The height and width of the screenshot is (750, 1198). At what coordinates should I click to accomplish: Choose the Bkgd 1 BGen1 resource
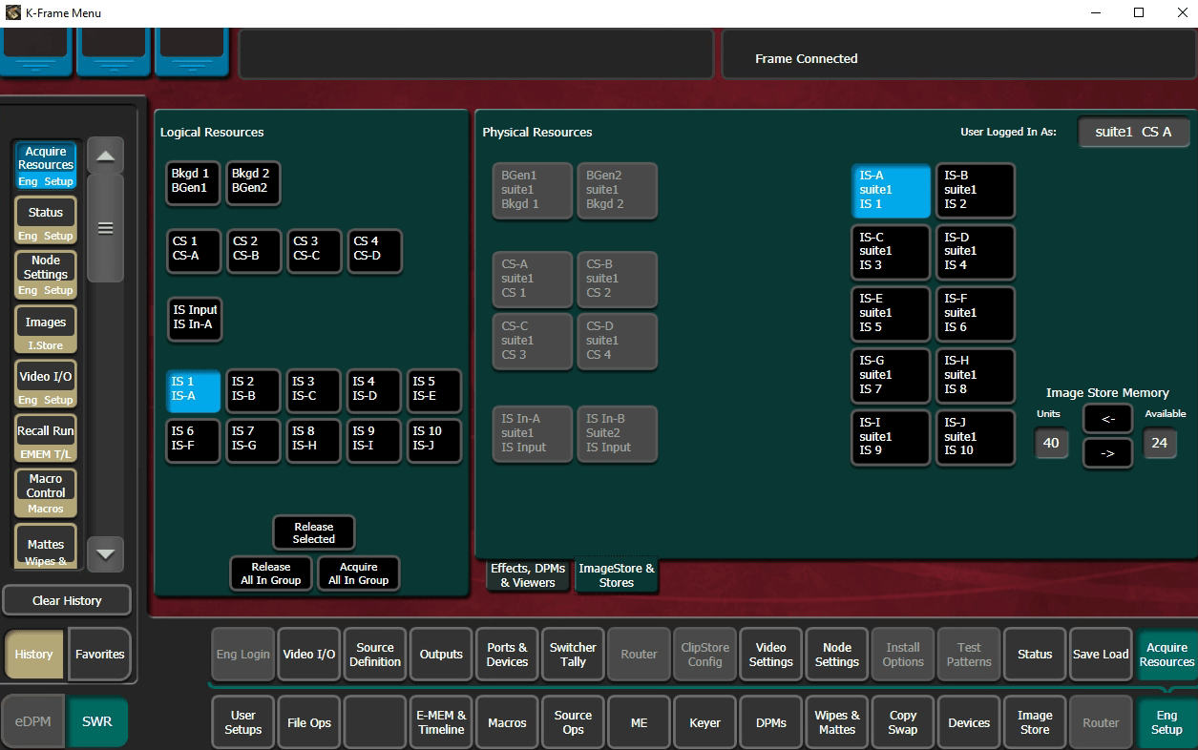[x=194, y=183]
